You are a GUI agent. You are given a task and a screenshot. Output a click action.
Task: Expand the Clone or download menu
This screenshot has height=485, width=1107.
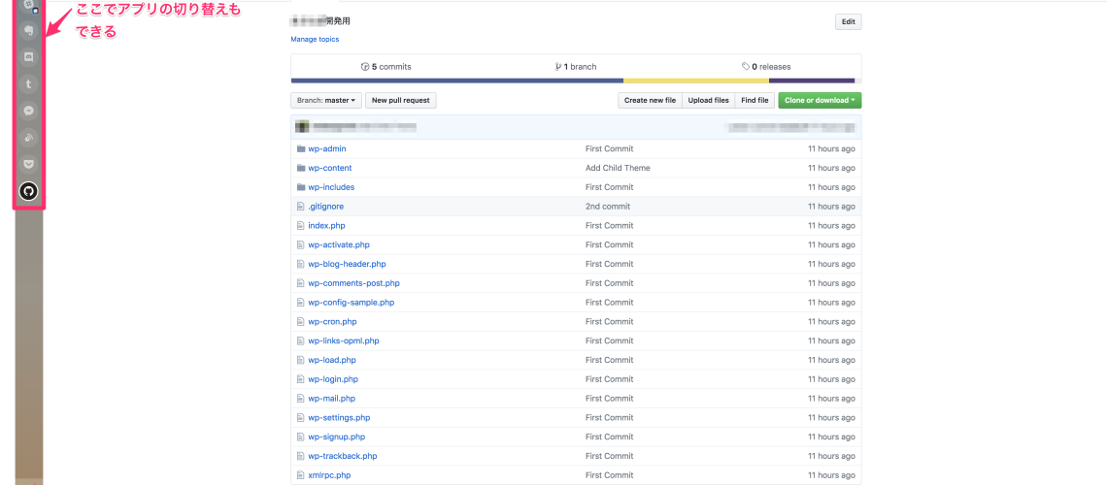tap(820, 100)
